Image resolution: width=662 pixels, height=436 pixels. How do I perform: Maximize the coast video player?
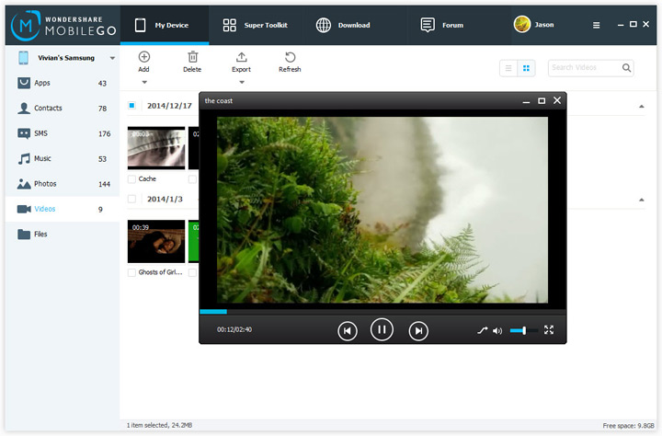pyautogui.click(x=542, y=100)
